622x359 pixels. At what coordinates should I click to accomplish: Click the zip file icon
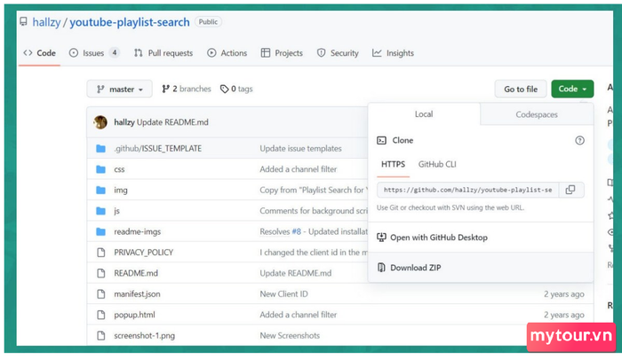[381, 268]
